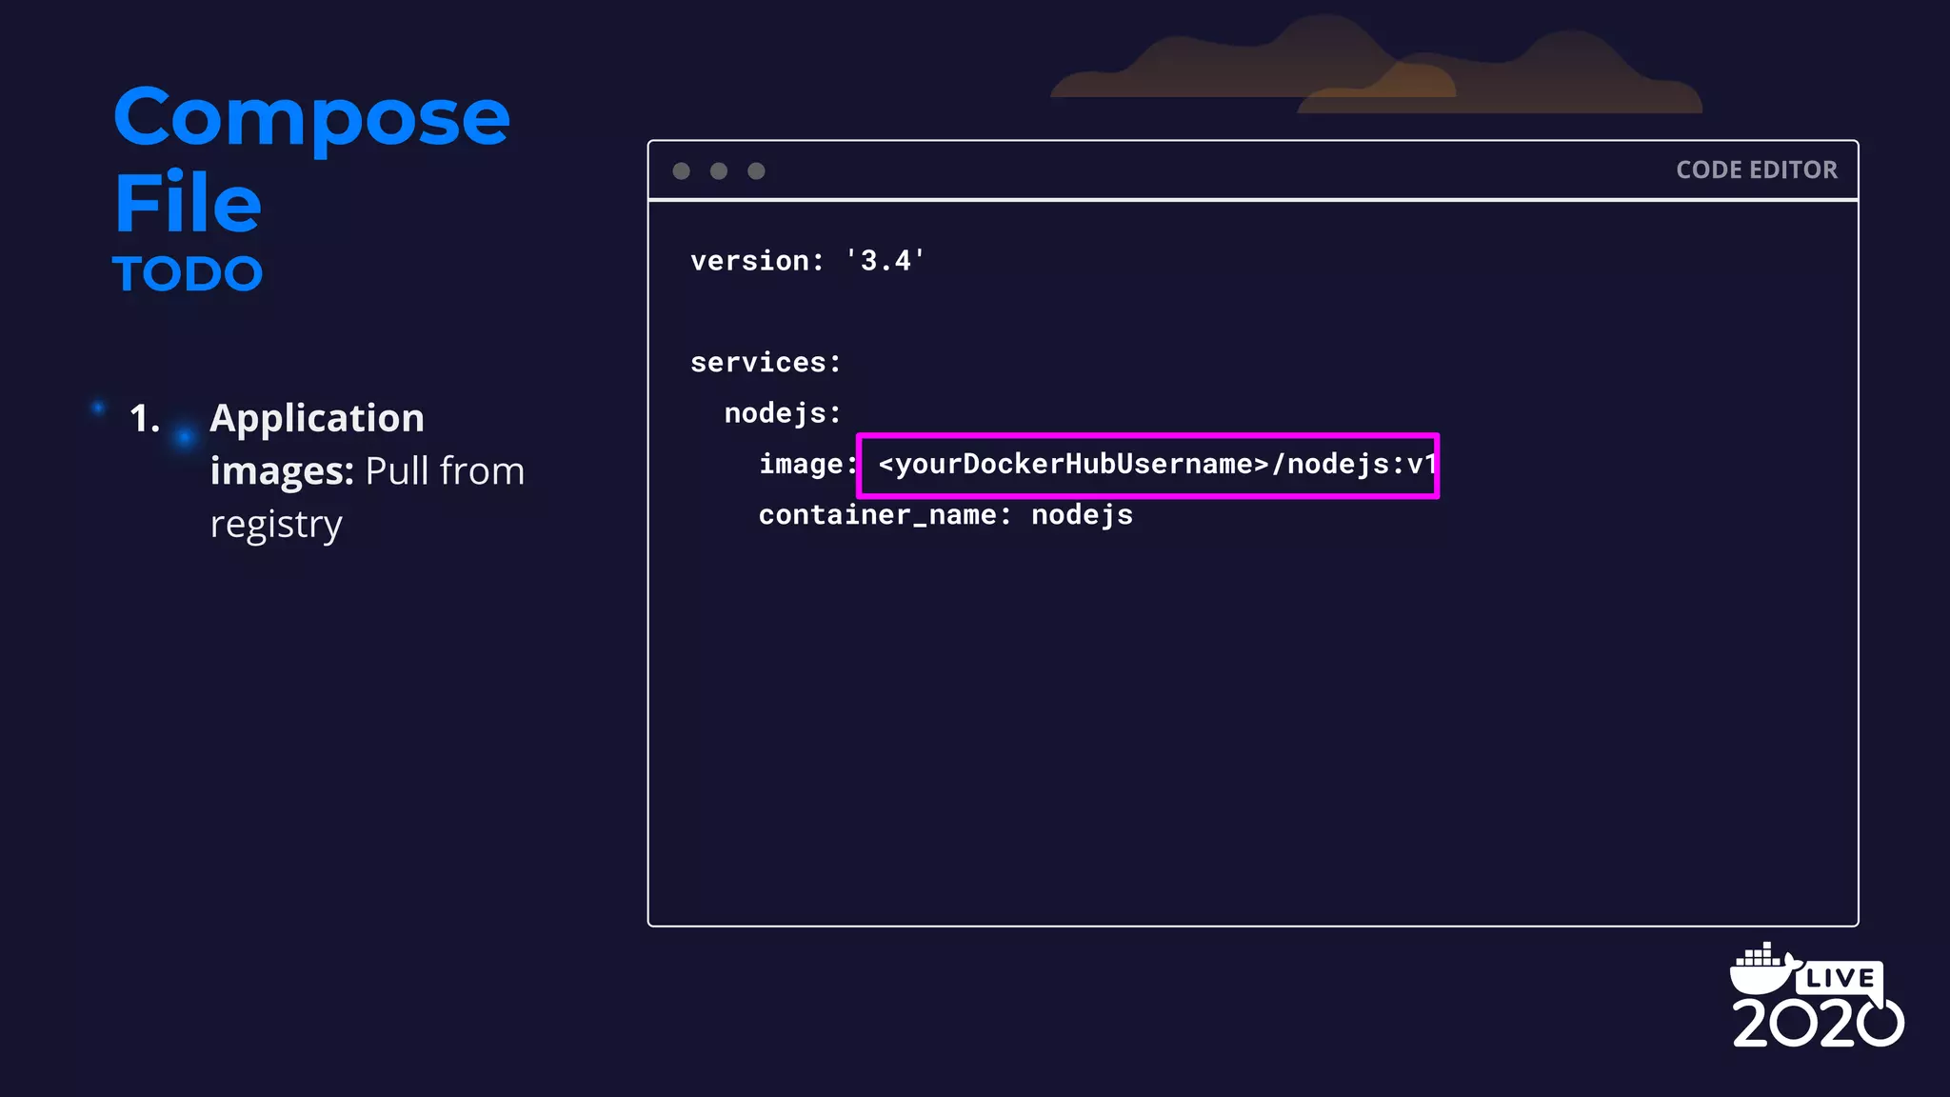Viewport: 1950px width, 1097px height.
Task: Click the version: '3.4' line
Action: (807, 261)
